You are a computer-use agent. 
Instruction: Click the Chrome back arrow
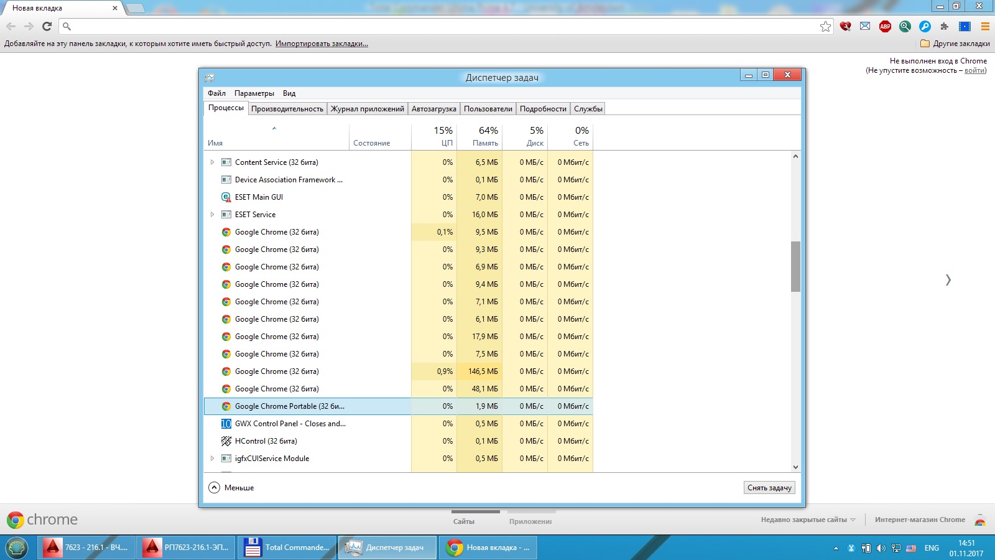click(x=11, y=26)
